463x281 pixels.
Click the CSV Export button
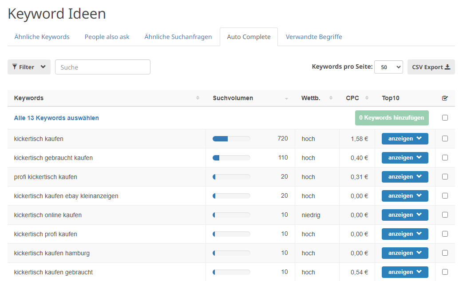click(431, 67)
